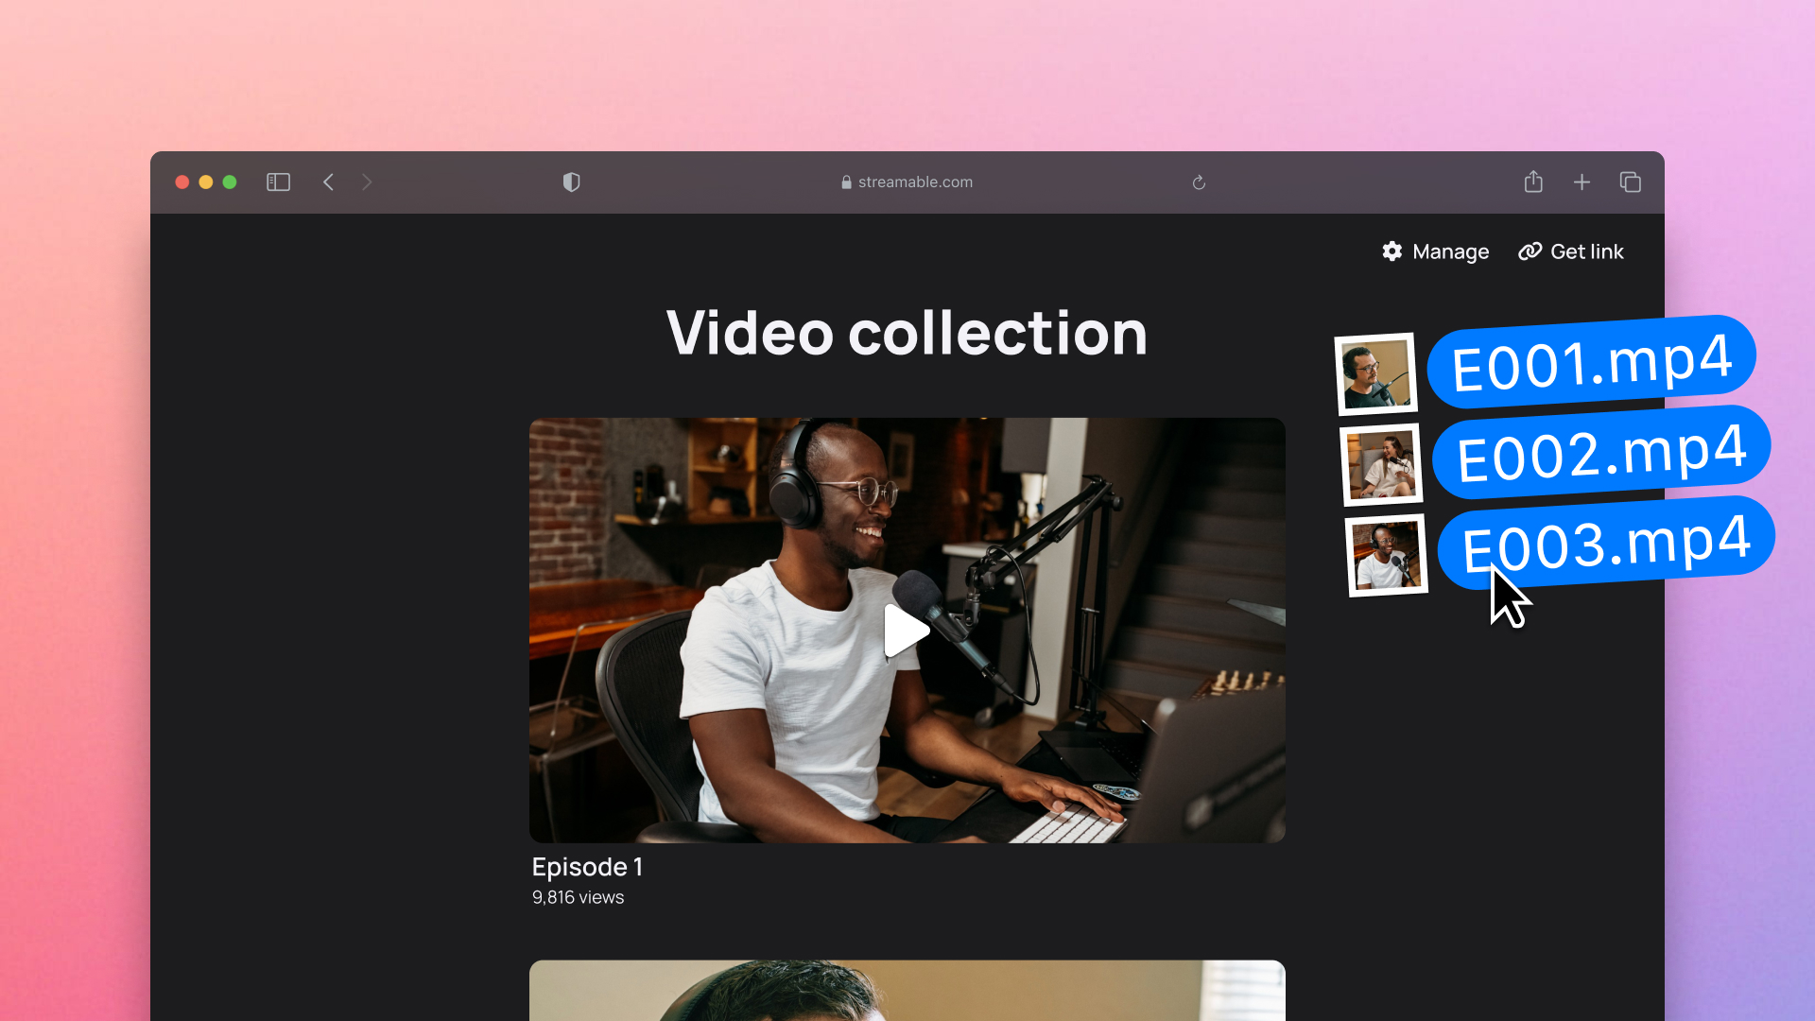Show the tab overview icon
The image size is (1815, 1021).
[1631, 182]
